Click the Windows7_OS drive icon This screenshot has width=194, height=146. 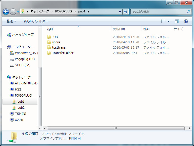pos(11,53)
